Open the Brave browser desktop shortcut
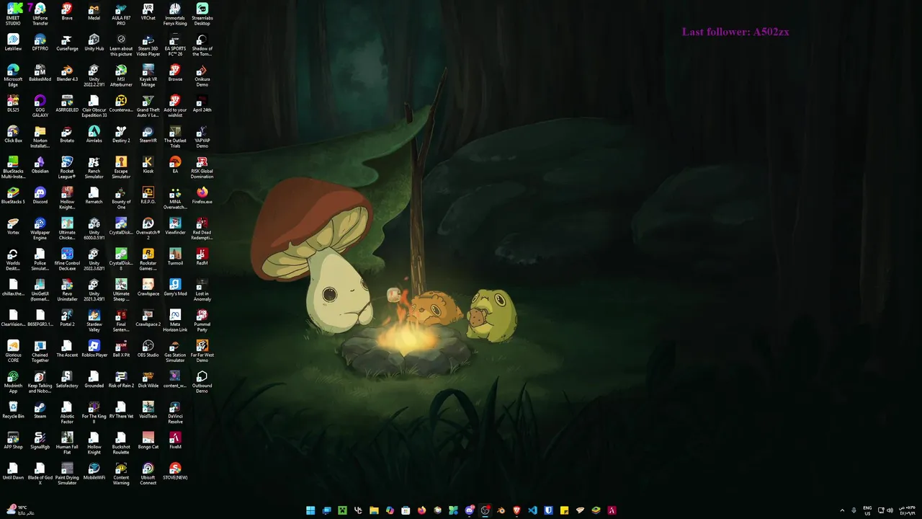This screenshot has width=922, height=519. click(67, 12)
